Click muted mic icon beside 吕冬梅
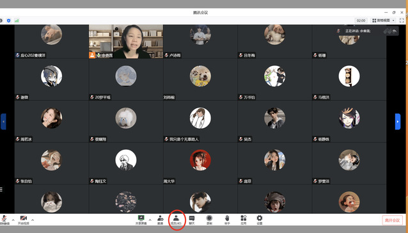408x233 pixels. 240,56
